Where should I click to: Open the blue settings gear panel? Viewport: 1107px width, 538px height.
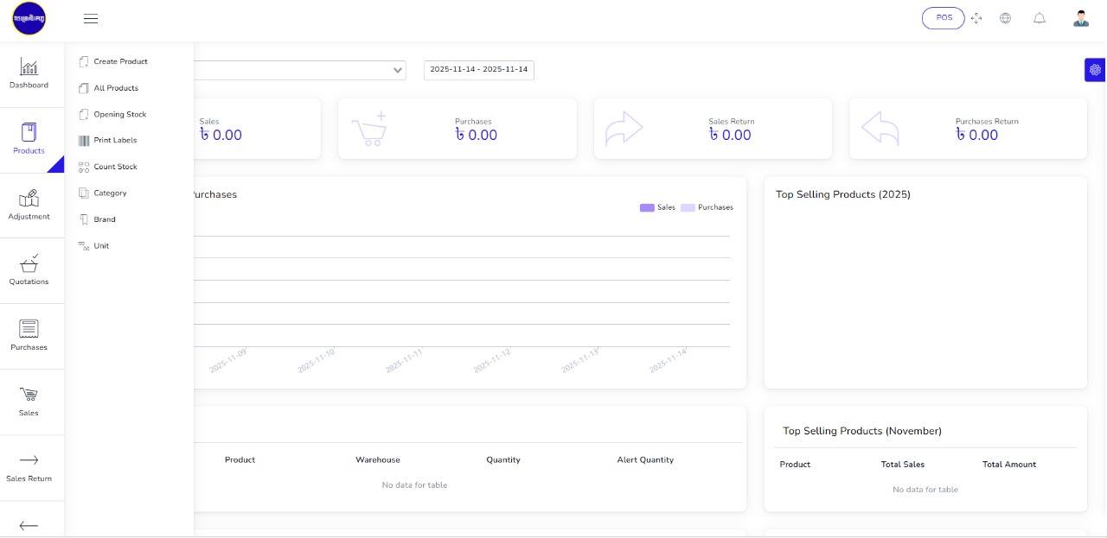coord(1095,70)
